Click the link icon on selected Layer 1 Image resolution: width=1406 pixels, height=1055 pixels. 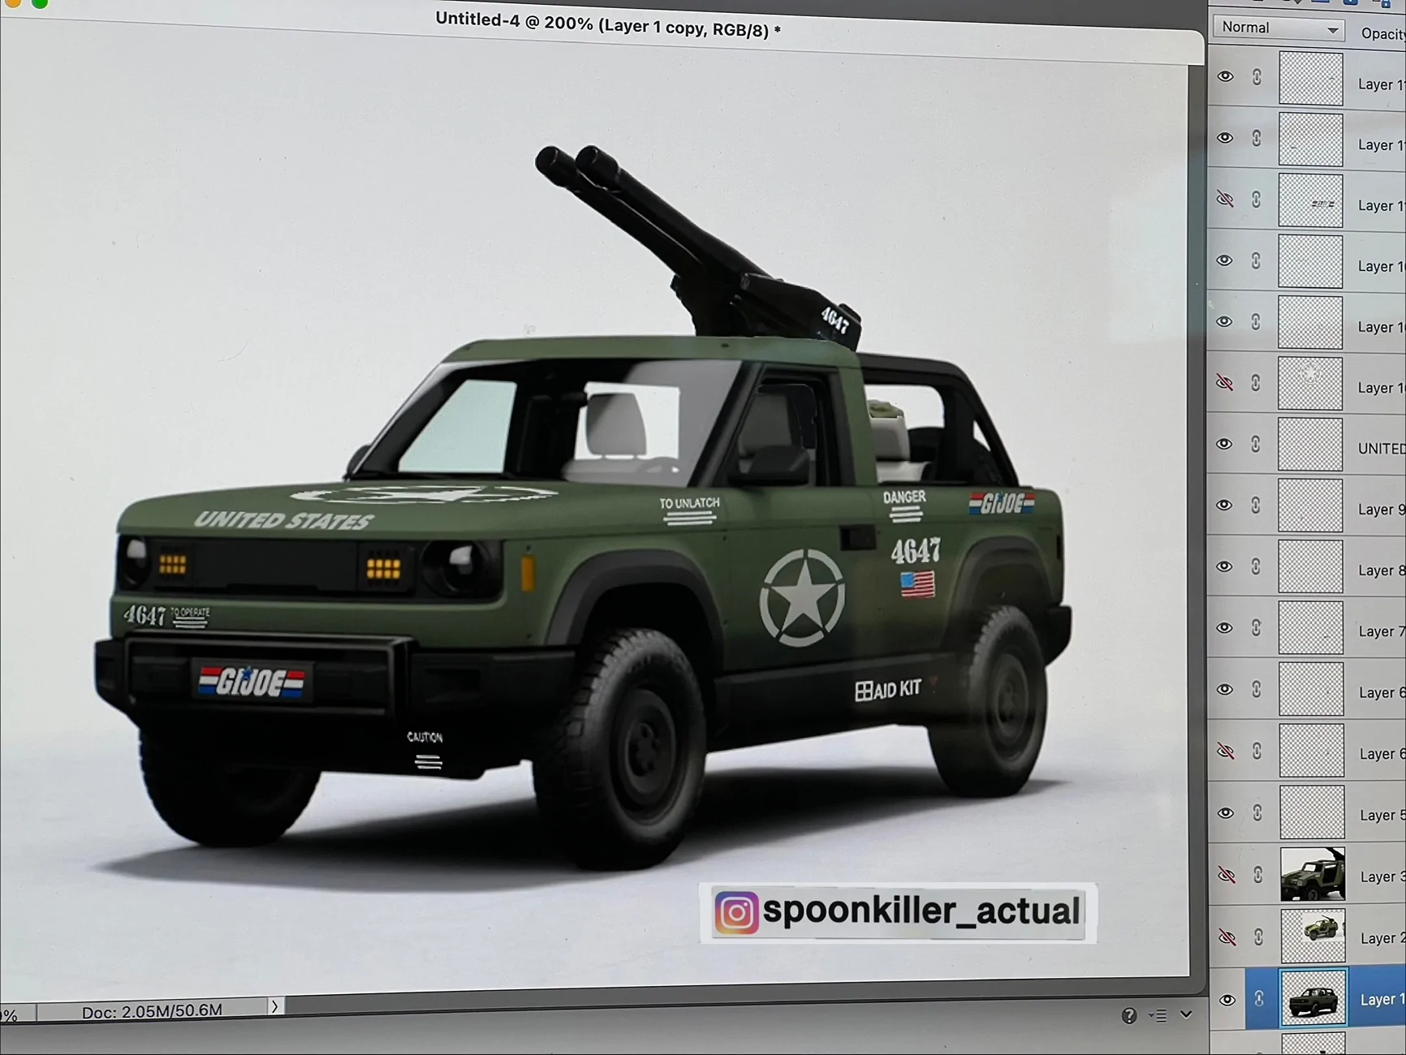pyautogui.click(x=1259, y=999)
